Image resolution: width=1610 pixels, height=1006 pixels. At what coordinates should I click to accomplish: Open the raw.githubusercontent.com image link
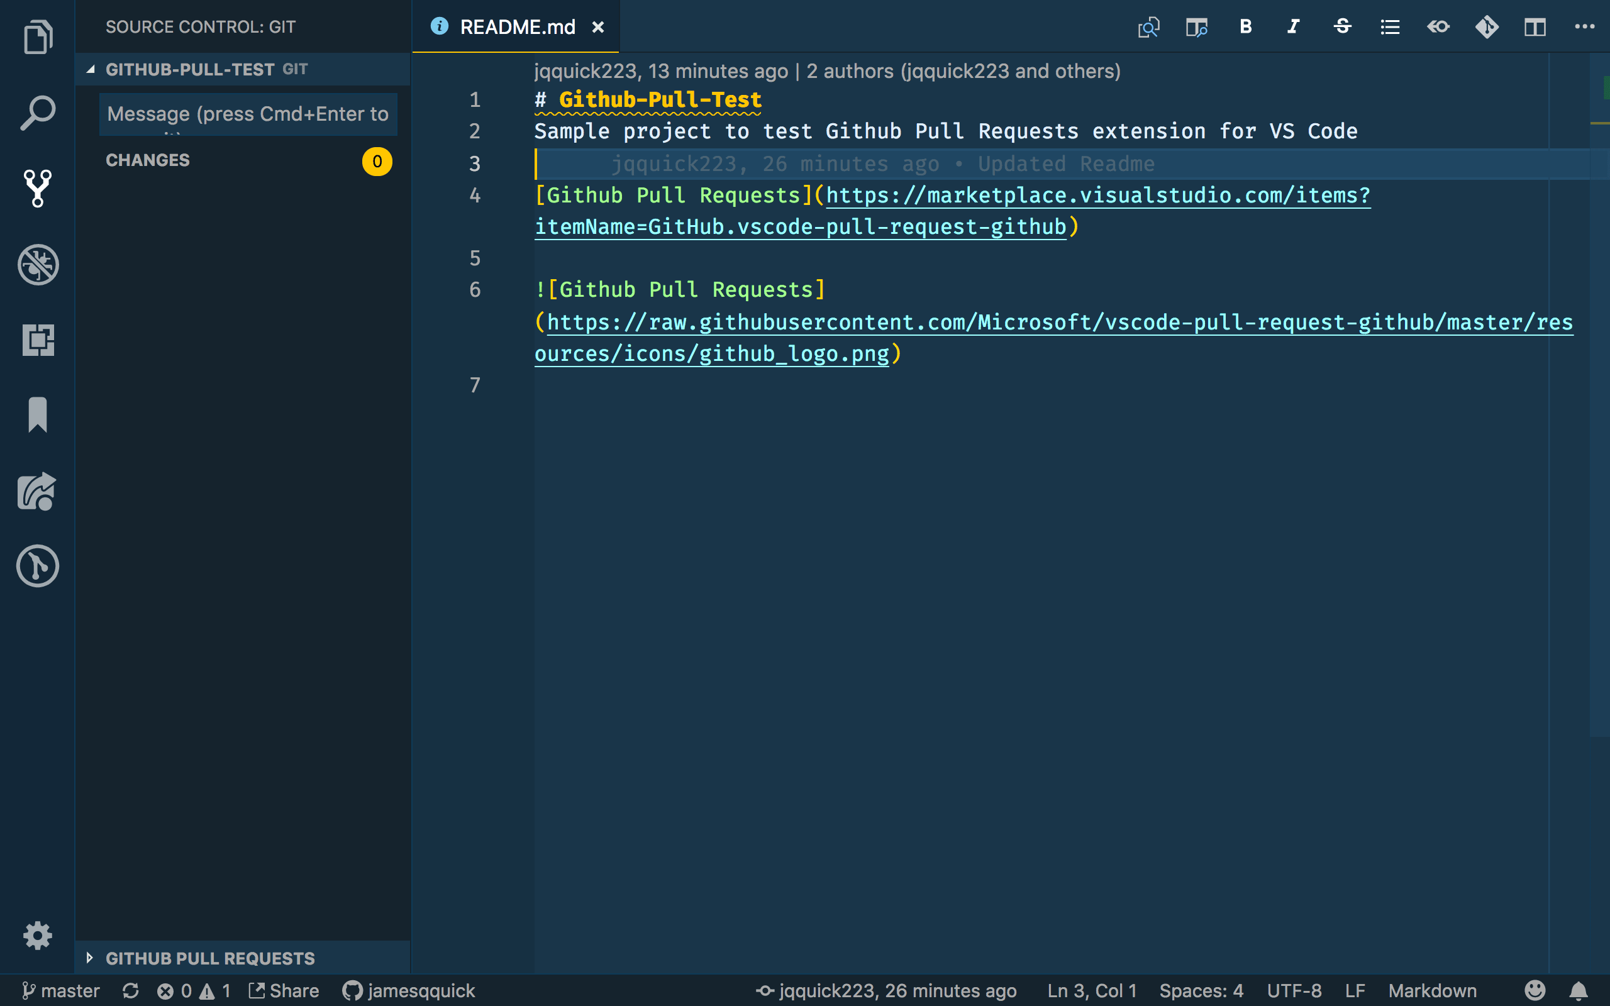[1060, 323]
